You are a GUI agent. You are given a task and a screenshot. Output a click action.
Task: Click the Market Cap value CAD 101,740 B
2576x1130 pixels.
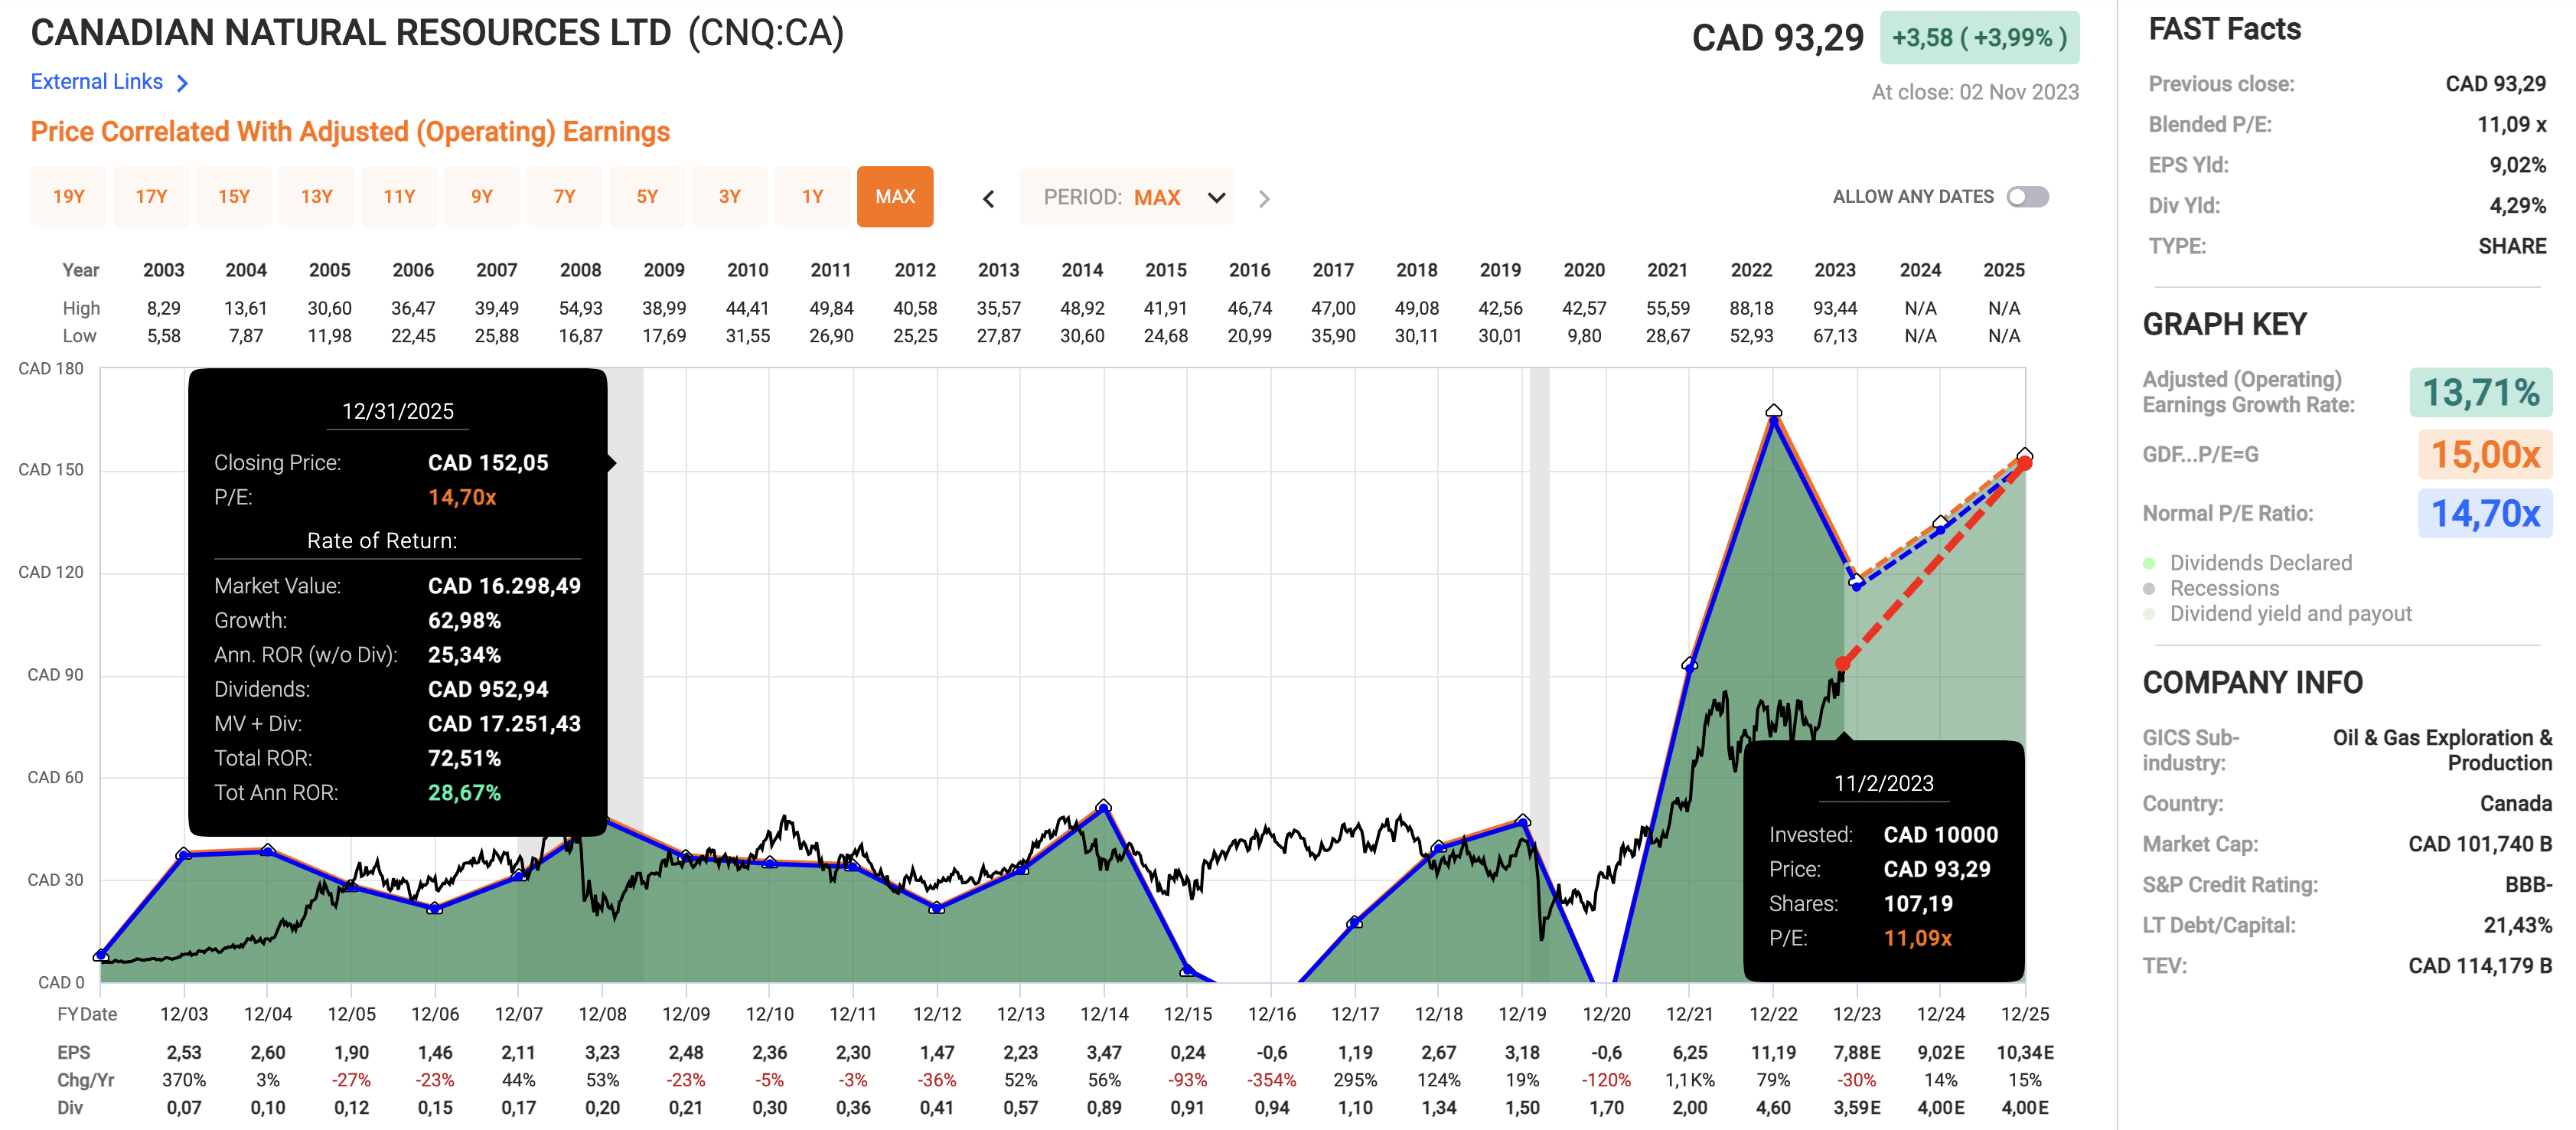click(2480, 844)
